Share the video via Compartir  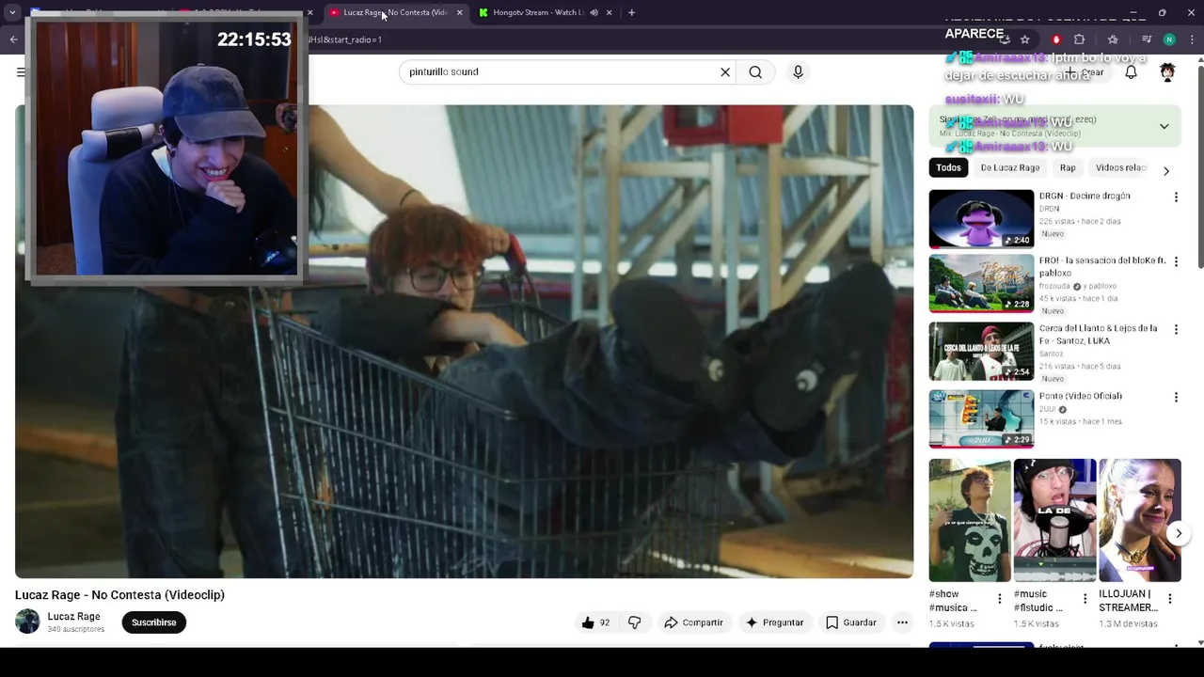pyautogui.click(x=693, y=622)
